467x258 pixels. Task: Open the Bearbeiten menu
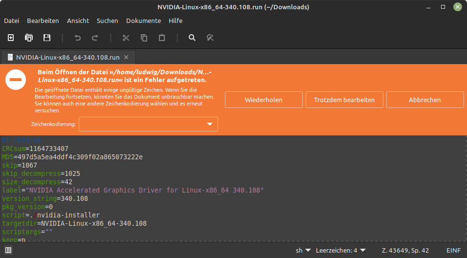pyautogui.click(x=43, y=21)
